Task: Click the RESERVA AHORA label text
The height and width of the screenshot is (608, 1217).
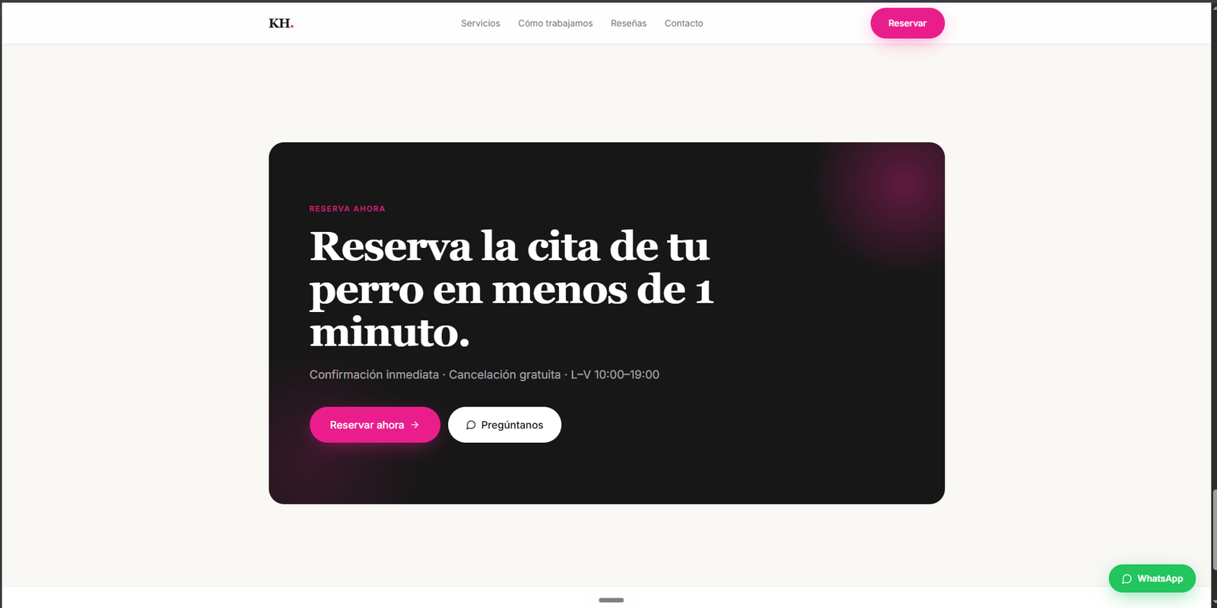Action: [347, 209]
